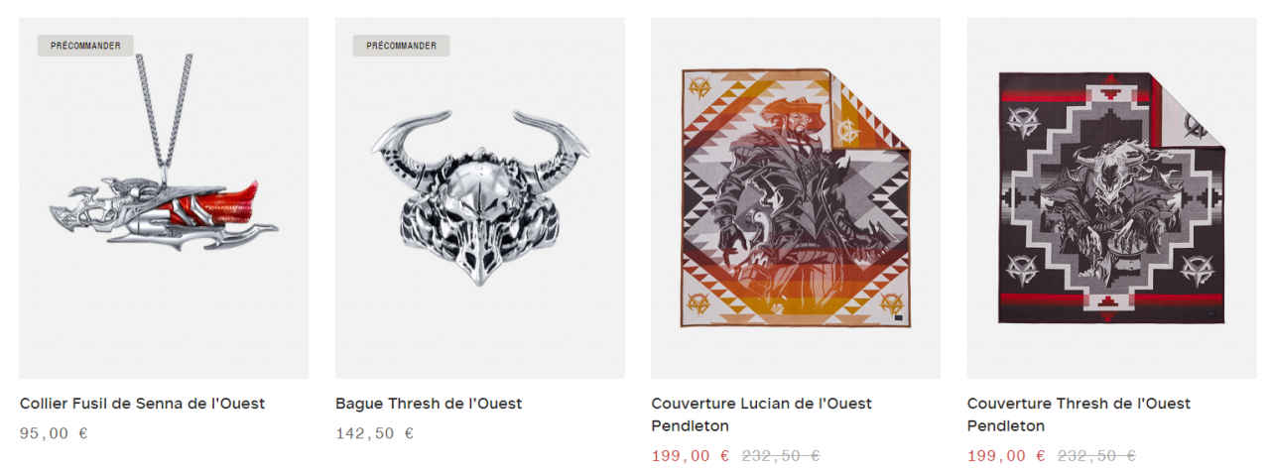Click the Précommander badge on the necklace card

pyautogui.click(x=85, y=46)
